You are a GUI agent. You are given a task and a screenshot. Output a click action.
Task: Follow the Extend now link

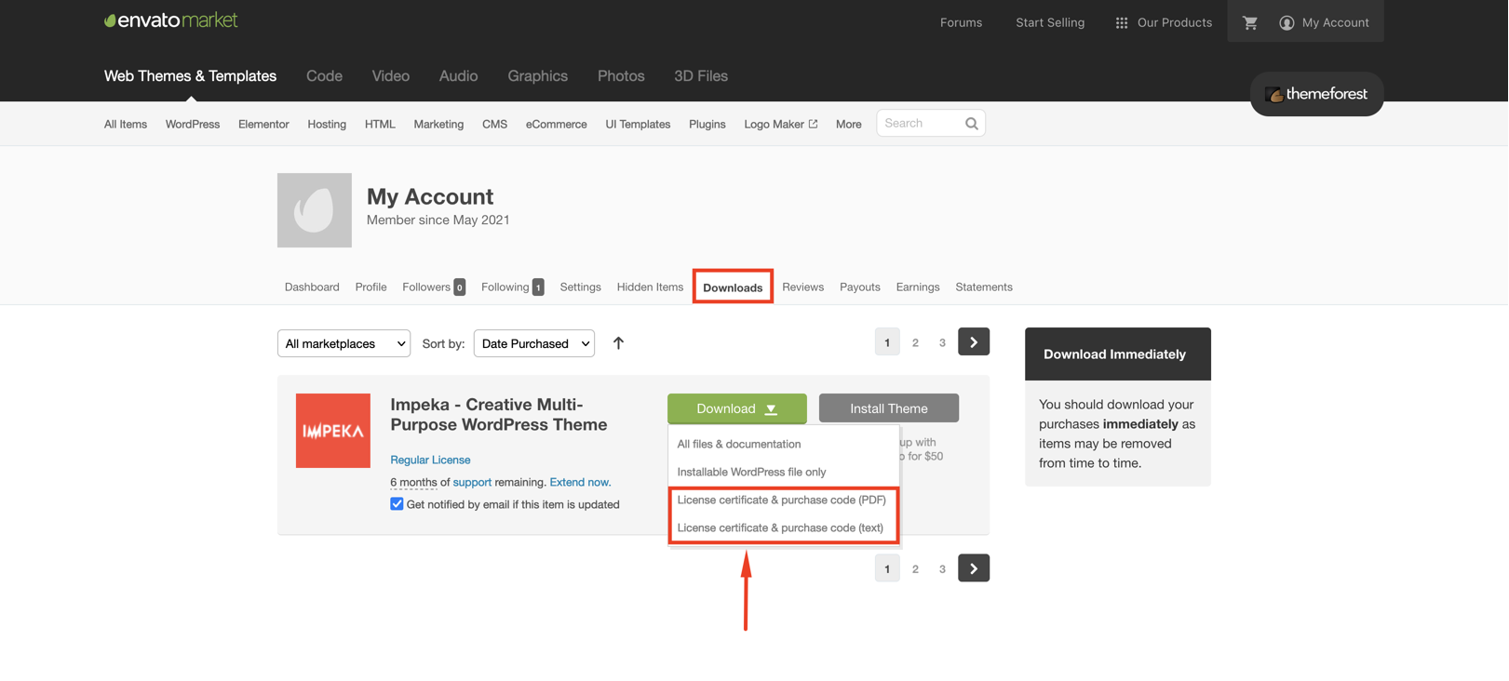click(x=579, y=482)
